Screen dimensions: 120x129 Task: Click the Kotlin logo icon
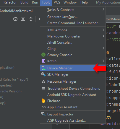(43, 61)
